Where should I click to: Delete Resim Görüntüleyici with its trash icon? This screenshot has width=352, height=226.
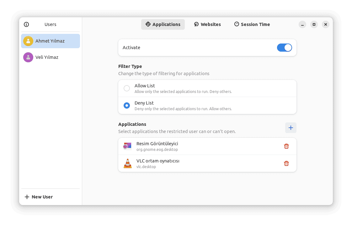286,146
